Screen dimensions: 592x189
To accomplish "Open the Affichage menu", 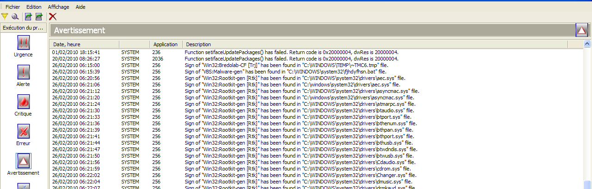I will 59,7.
